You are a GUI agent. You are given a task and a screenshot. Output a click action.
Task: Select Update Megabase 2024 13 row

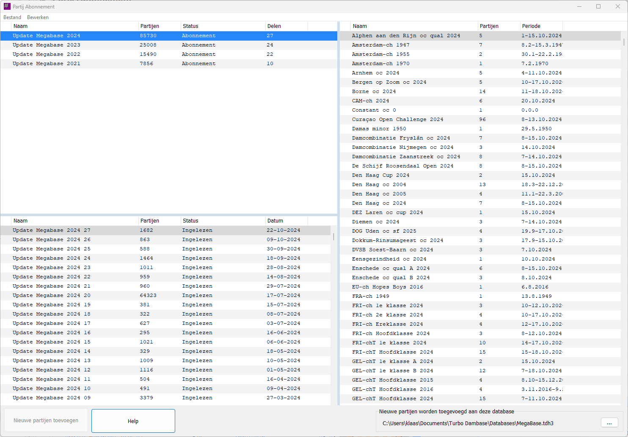(x=165, y=361)
